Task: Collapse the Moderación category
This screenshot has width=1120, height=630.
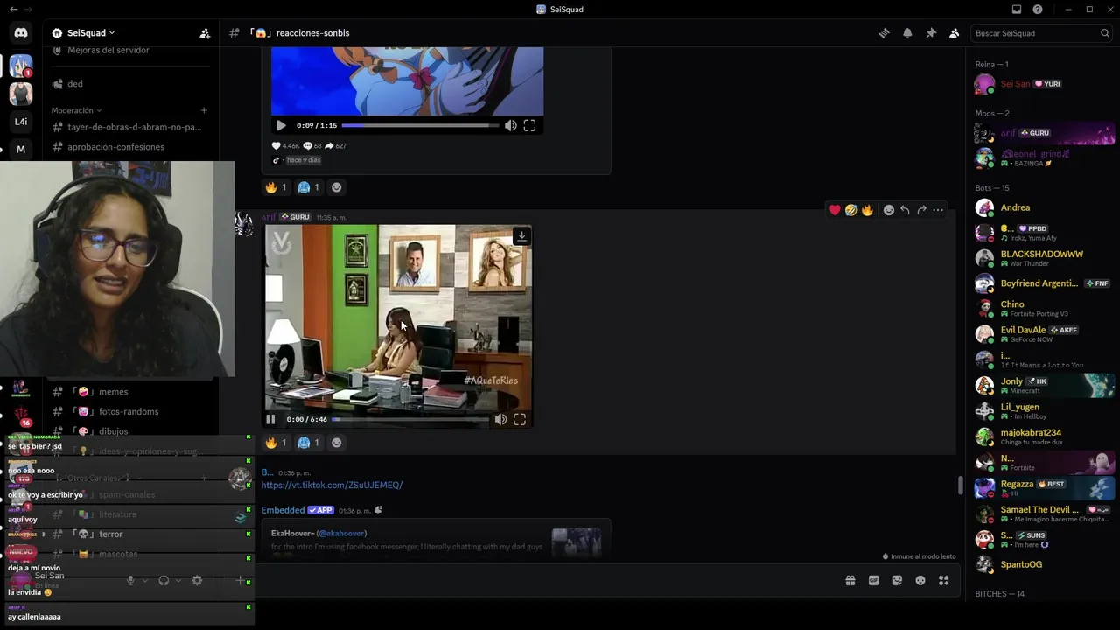Action: [76, 110]
